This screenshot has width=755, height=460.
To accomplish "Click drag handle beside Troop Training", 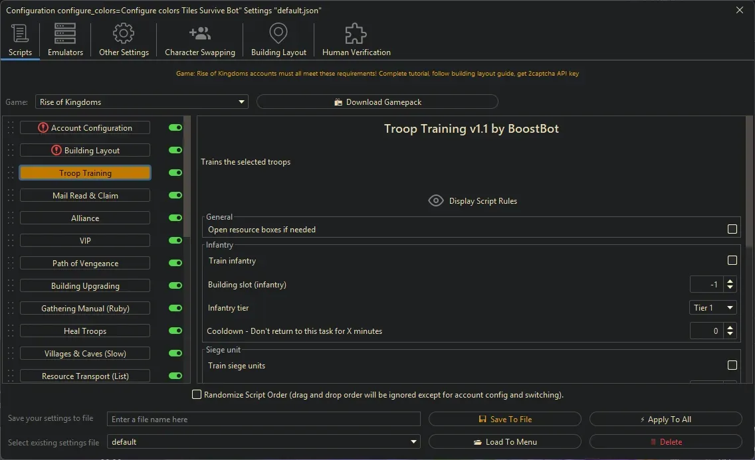I will [x=11, y=173].
